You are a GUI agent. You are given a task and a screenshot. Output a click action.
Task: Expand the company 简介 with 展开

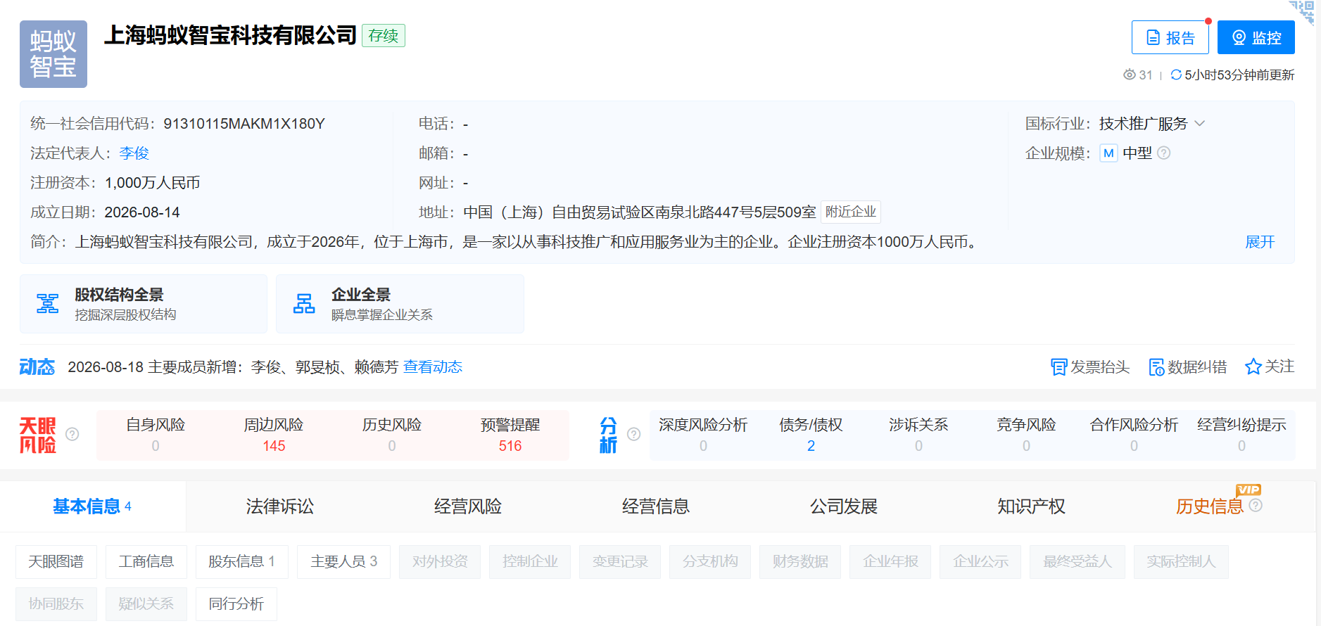pos(1260,242)
